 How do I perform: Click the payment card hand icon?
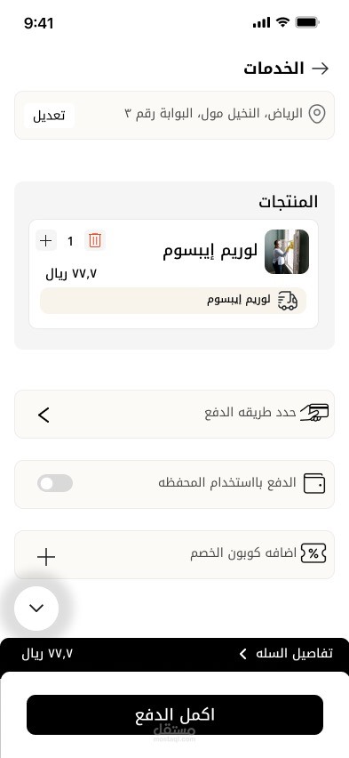click(x=314, y=414)
